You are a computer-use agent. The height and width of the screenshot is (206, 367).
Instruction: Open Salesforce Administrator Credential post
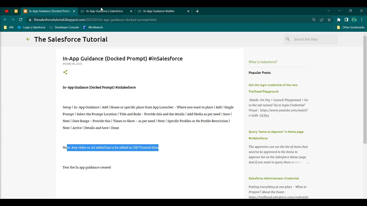274,178
